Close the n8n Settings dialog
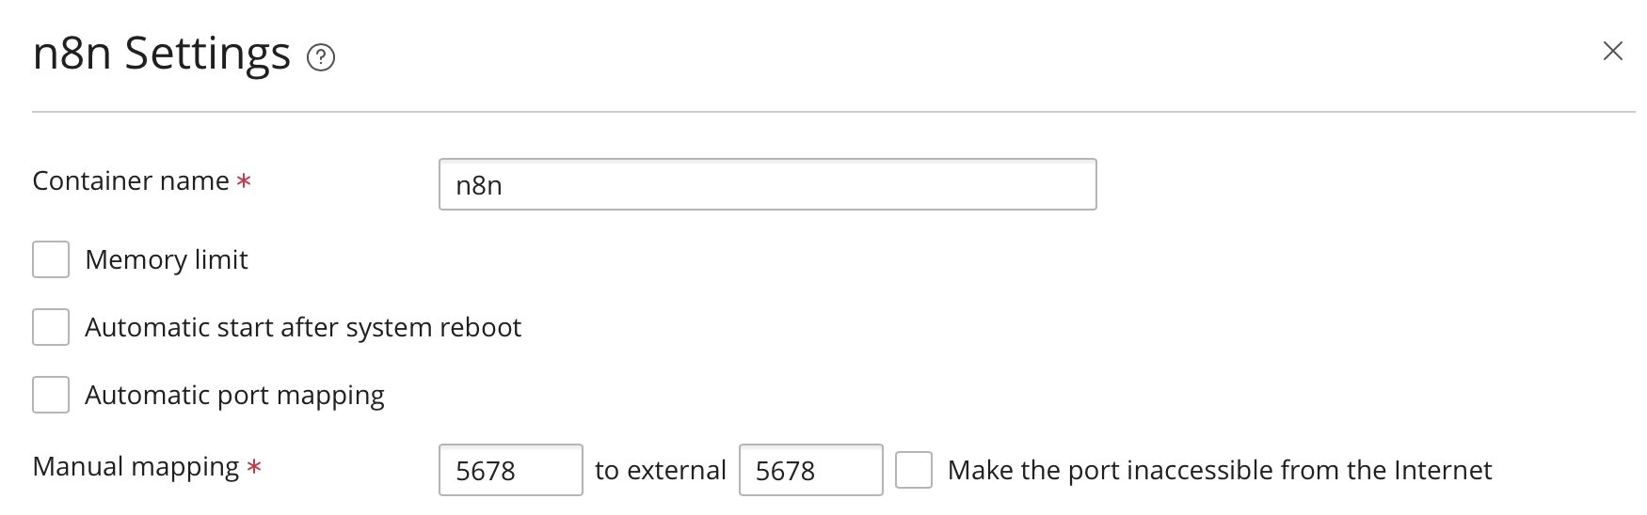Screen dimensions: 1647x515 pyautogui.click(x=1612, y=52)
